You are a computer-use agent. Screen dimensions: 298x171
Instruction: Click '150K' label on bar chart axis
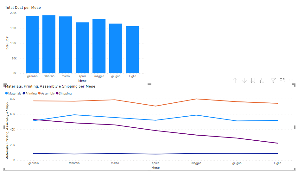point(13,28)
